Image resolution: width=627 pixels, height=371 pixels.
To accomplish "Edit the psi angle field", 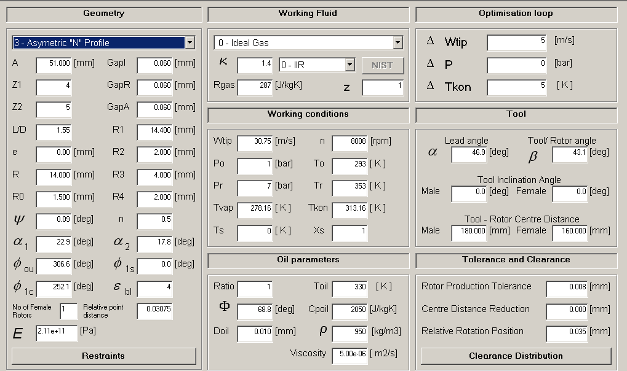I will coord(54,221).
